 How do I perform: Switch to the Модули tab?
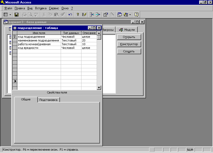click(x=127, y=30)
